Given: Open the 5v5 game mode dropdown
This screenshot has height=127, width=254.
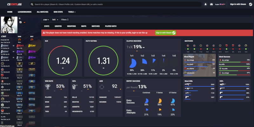Looking at the screenshot, I should (55, 19).
